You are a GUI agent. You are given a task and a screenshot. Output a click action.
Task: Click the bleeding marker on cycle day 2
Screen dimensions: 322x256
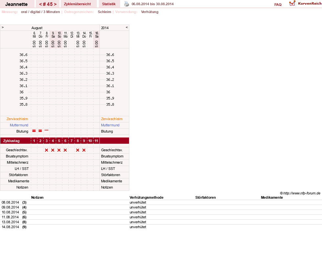coord(40,131)
